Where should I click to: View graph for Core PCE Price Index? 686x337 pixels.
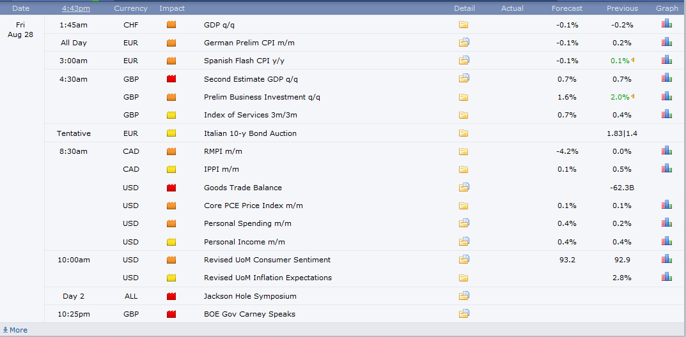pos(667,205)
